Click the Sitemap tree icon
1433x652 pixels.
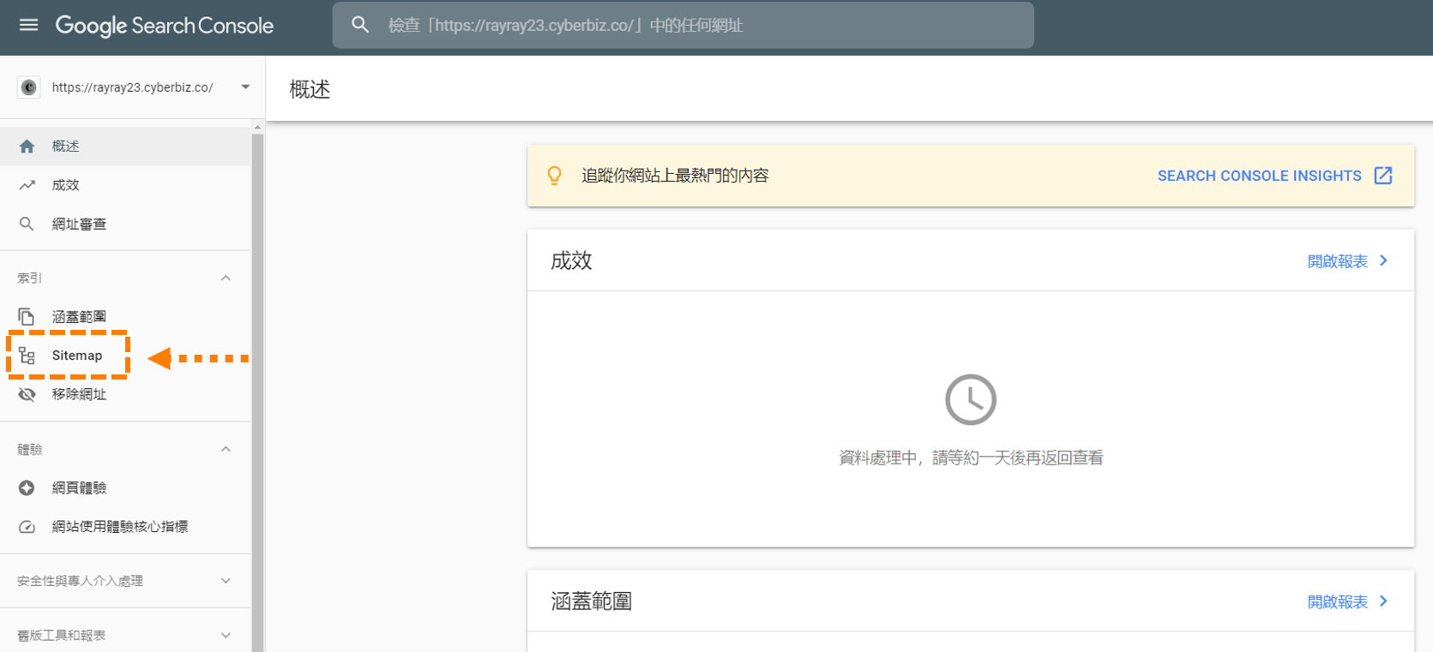pyautogui.click(x=27, y=356)
